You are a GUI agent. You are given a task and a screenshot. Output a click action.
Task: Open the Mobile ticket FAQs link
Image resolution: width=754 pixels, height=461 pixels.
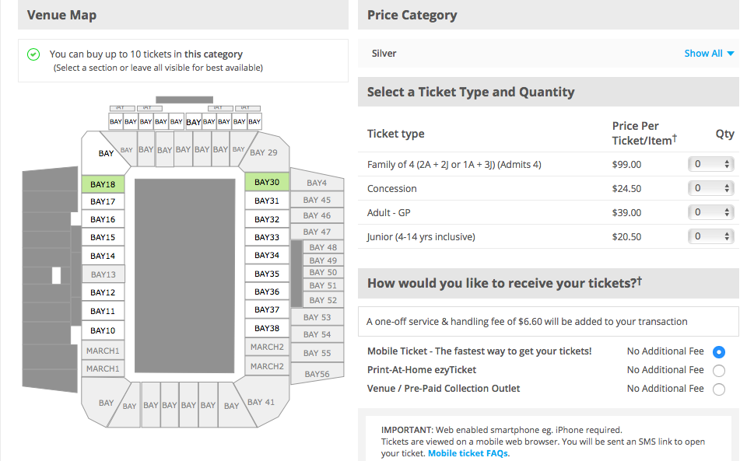tap(468, 453)
